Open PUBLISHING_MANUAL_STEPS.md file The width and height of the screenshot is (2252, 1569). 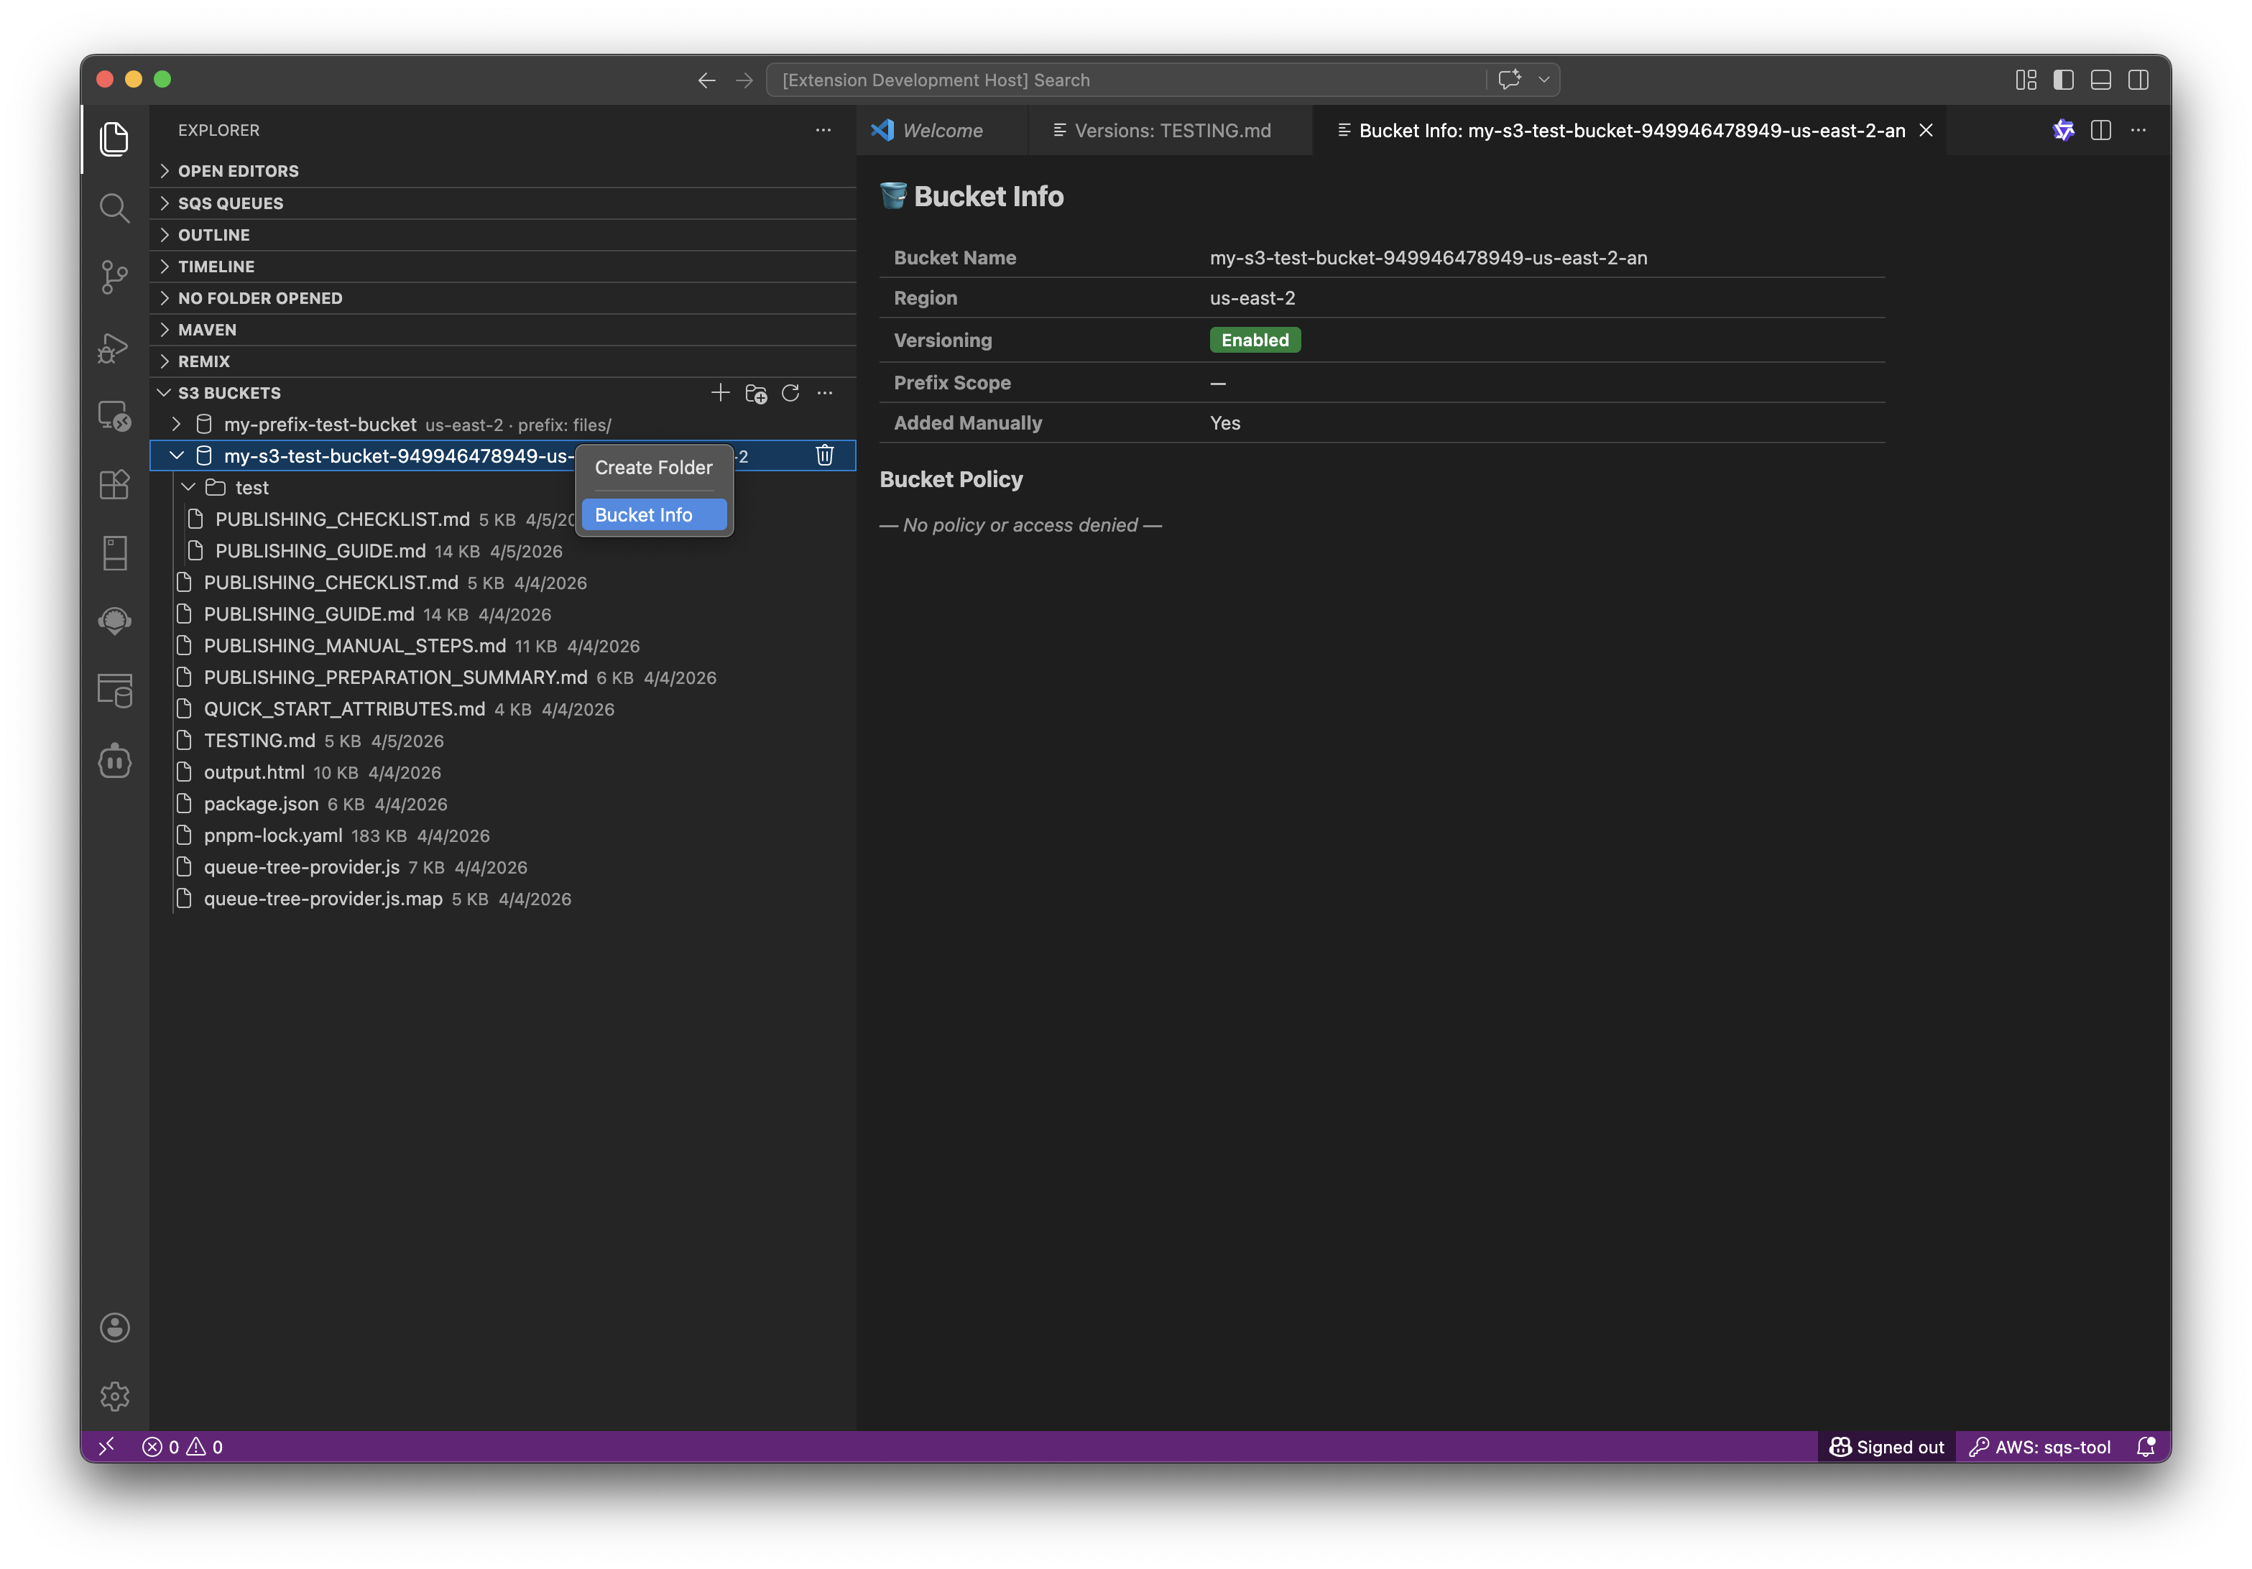tap(503, 647)
